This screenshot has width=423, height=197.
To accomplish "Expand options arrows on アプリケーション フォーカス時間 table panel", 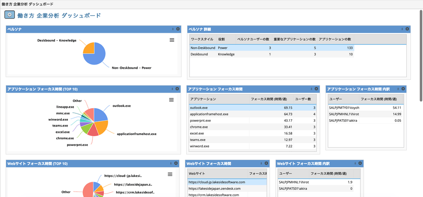I will [311, 89].
